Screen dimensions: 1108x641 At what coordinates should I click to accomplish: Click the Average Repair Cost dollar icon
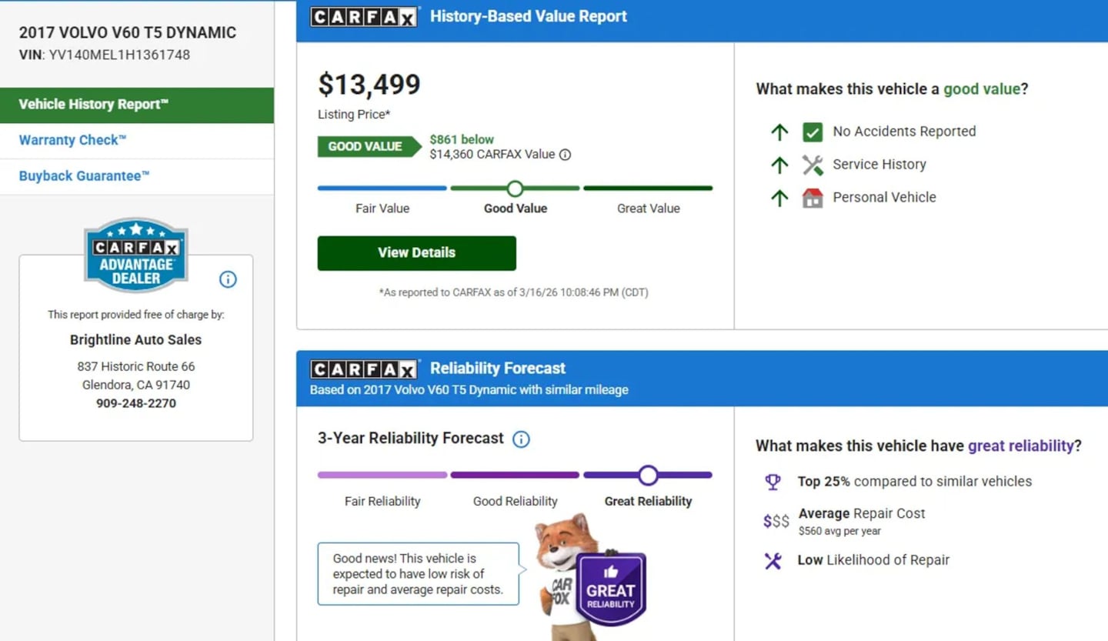pyautogui.click(x=776, y=521)
